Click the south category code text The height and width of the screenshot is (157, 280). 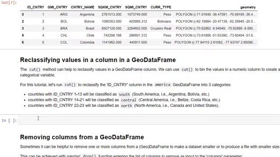tap(124, 94)
